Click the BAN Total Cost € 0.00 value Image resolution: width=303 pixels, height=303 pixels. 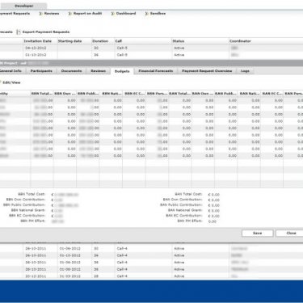click(214, 195)
